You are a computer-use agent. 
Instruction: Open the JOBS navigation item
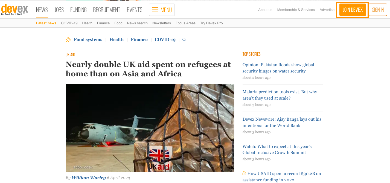tap(59, 10)
